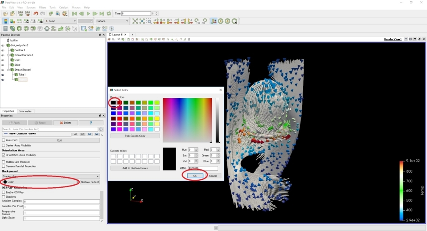Enable Hidden Line Removal checkbox
This screenshot has width=427, height=231.
(3, 161)
